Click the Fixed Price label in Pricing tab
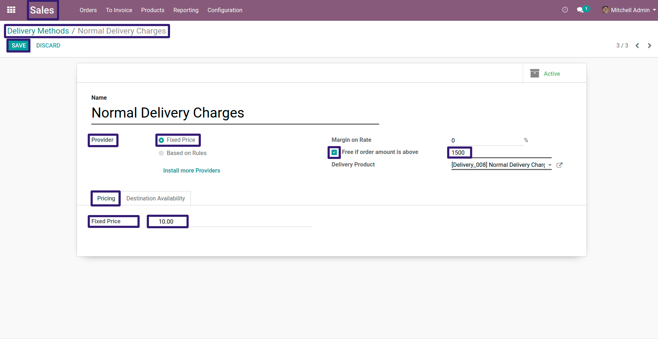This screenshot has height=339, width=658. pos(106,221)
